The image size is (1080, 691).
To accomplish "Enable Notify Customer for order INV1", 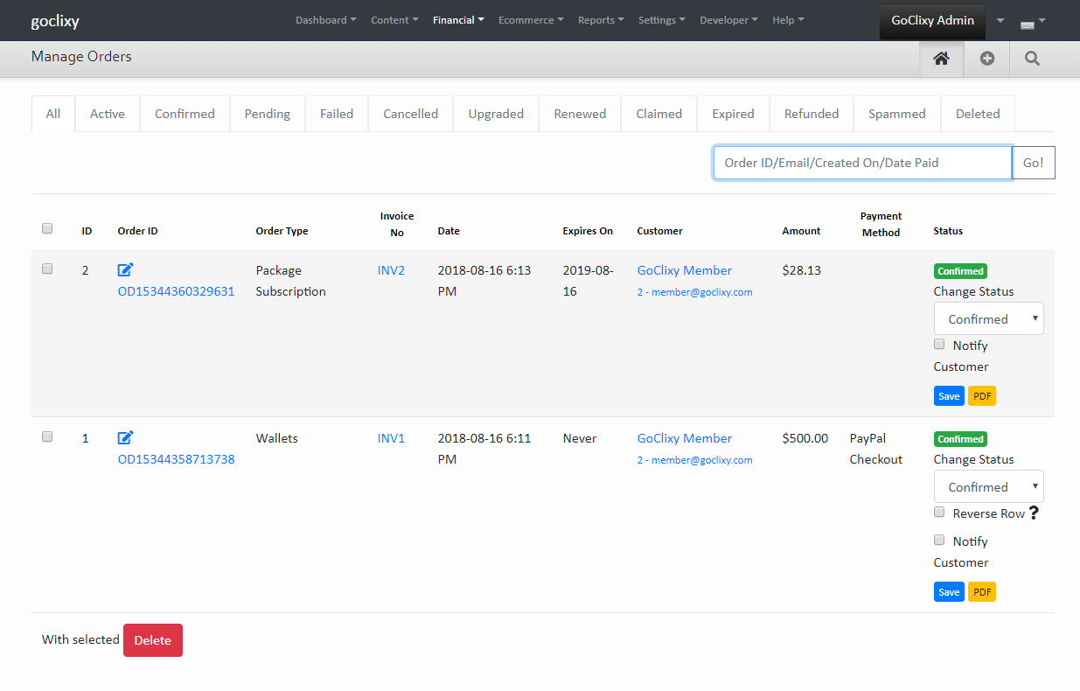I will (x=939, y=541).
